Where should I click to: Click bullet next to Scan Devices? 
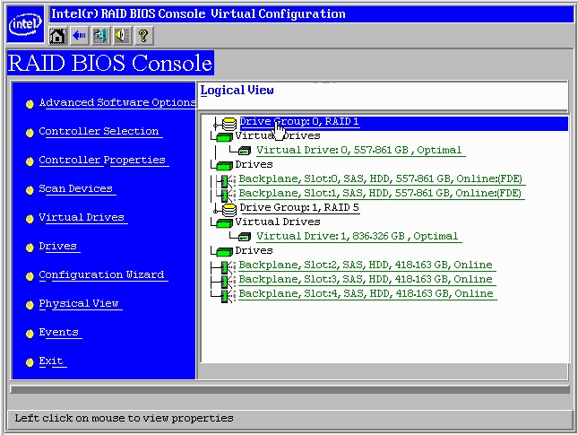pos(30,190)
